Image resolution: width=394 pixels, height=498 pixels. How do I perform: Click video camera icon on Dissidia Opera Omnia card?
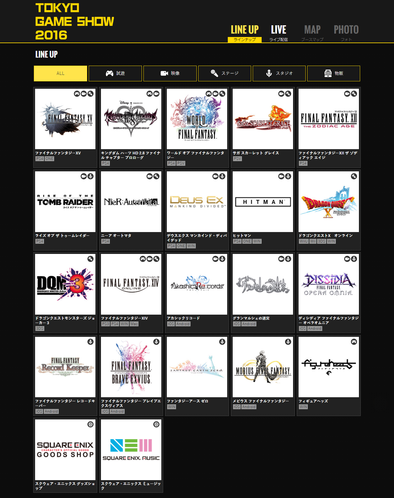point(347,259)
